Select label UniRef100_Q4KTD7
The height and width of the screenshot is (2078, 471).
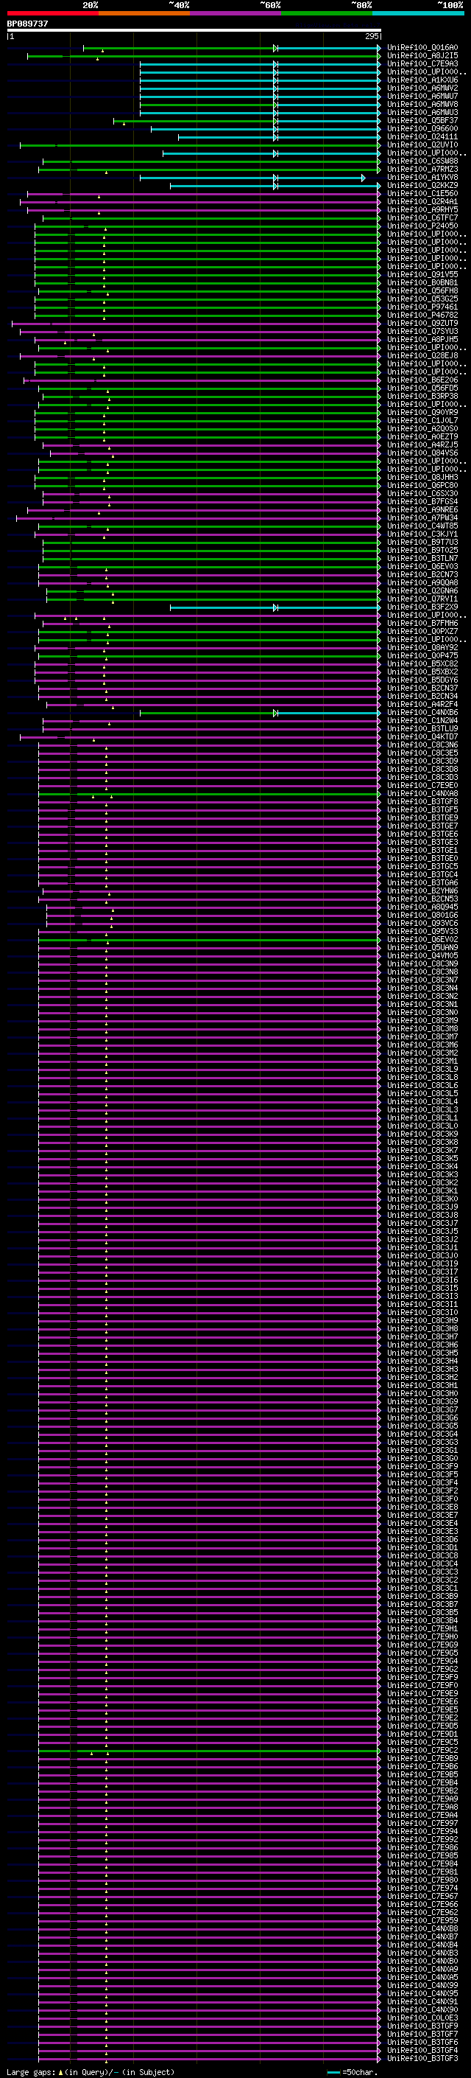(422, 736)
